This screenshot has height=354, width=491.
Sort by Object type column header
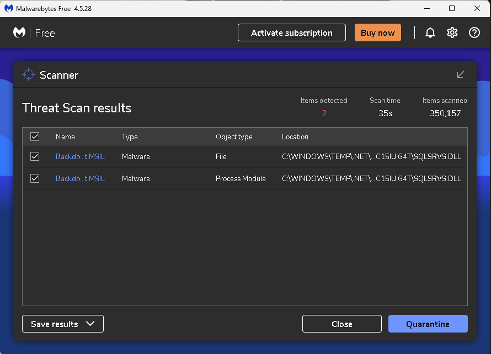tap(234, 137)
